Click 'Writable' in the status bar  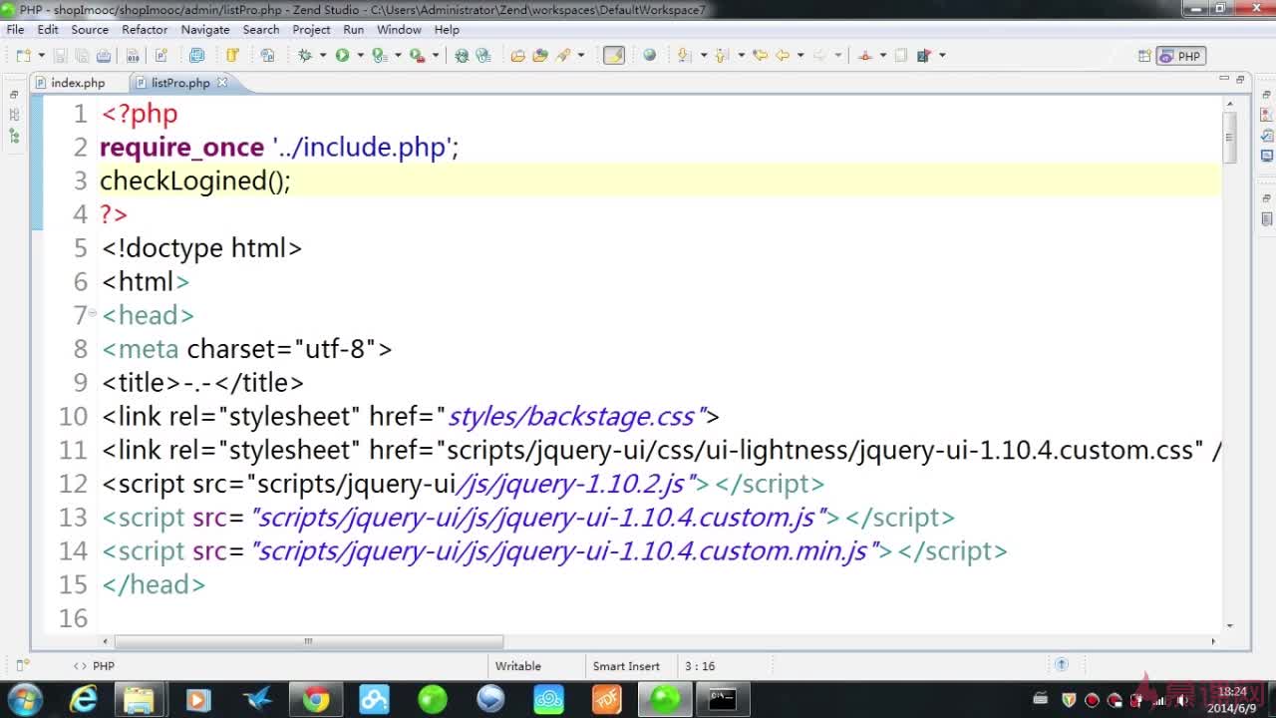518,666
